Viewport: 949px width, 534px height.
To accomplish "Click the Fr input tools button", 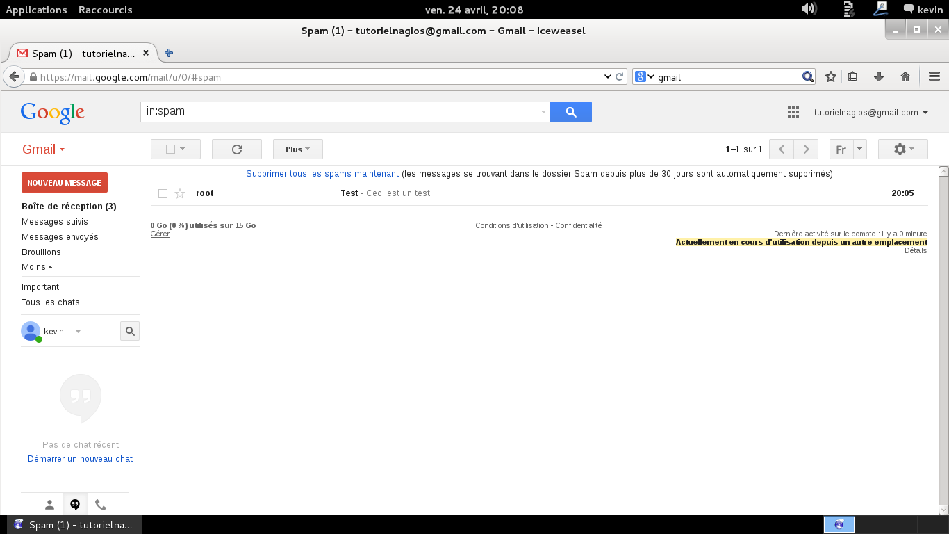I will click(841, 149).
